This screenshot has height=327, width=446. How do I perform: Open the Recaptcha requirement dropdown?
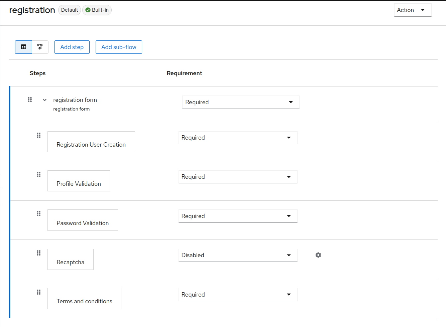[x=238, y=255]
